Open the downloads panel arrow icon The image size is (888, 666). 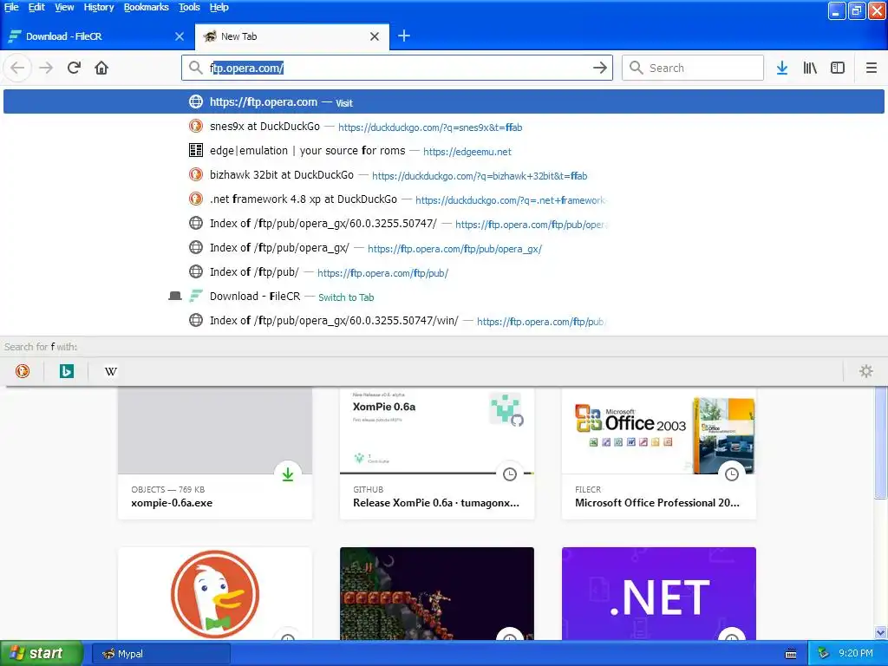pyautogui.click(x=782, y=68)
